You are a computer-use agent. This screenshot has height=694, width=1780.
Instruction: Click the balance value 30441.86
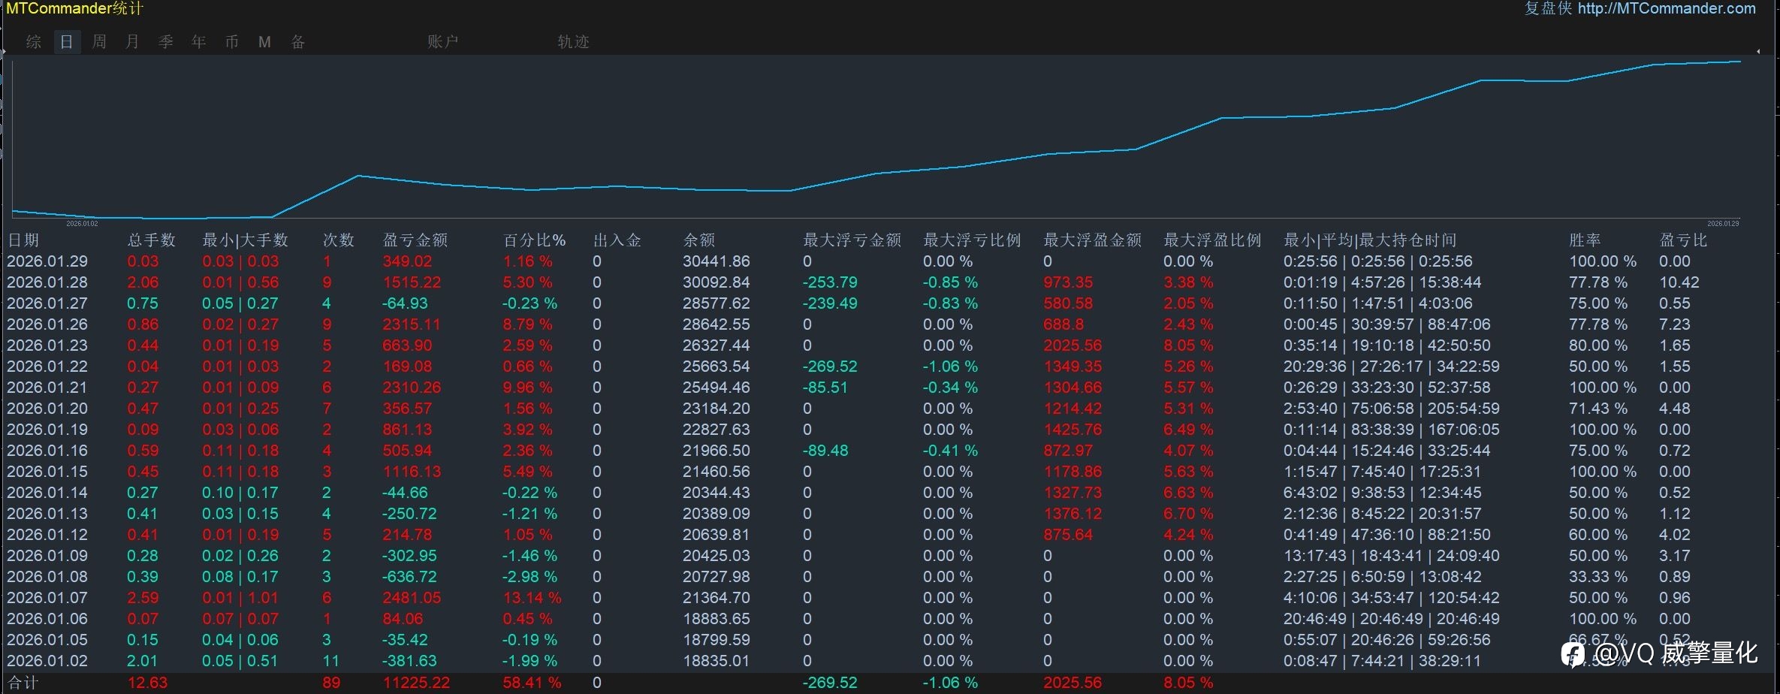click(x=717, y=261)
